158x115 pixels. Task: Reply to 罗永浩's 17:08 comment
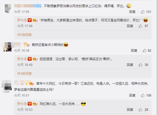point(130,26)
